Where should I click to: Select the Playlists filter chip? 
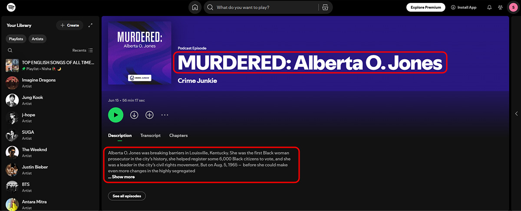(x=16, y=39)
